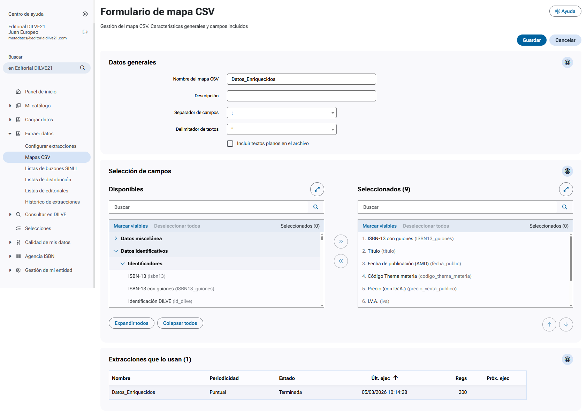Click the help center lifebuoy icon

(85, 14)
